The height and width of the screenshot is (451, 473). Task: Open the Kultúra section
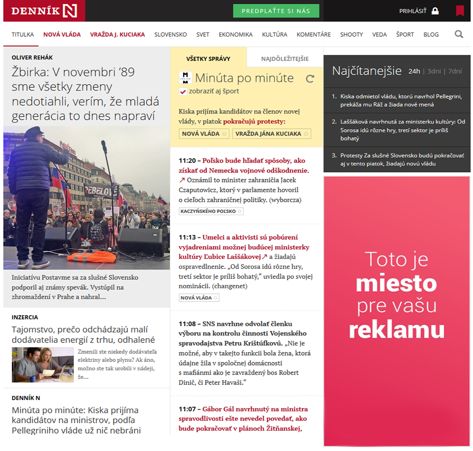pyautogui.click(x=275, y=34)
